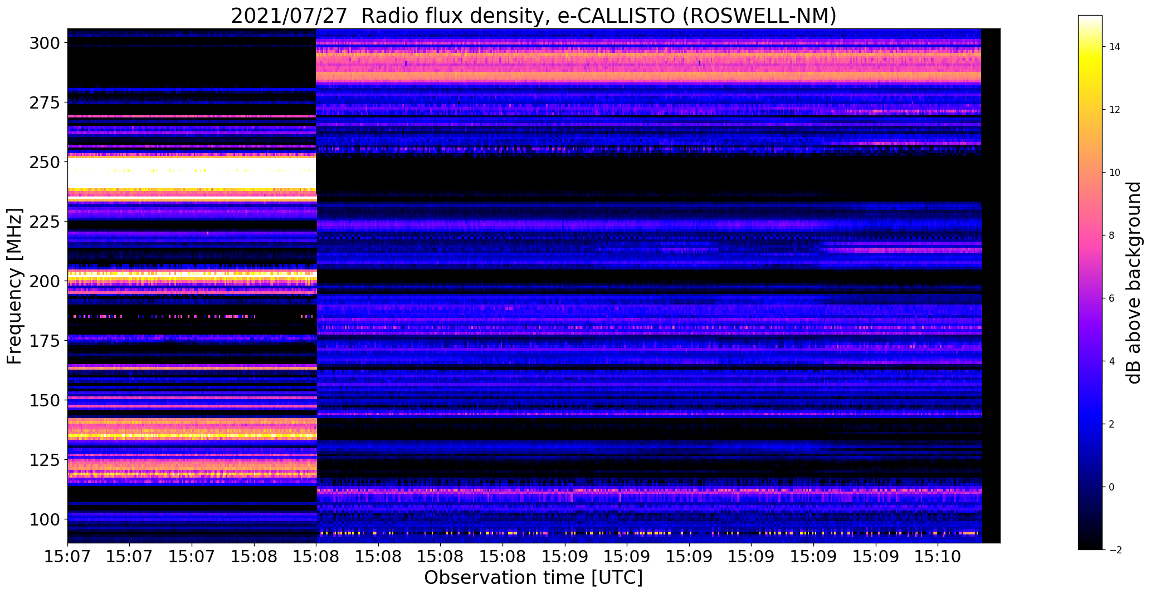Click the colorbar tick value 12

1115,110
